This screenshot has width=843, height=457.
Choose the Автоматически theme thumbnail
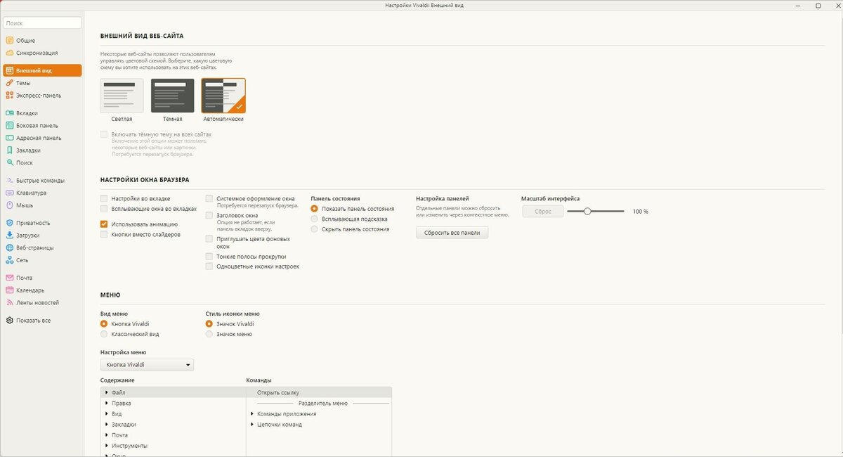[223, 96]
